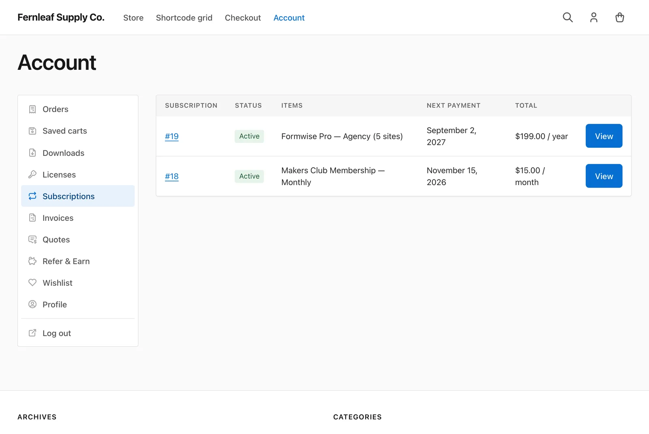This screenshot has width=649, height=434.
Task: Go to the Store nav item
Action: tap(133, 18)
